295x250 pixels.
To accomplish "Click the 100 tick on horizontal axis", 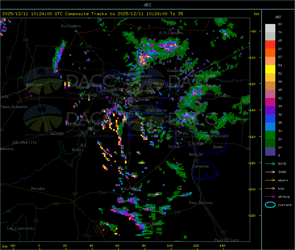I will click(x=170, y=245).
